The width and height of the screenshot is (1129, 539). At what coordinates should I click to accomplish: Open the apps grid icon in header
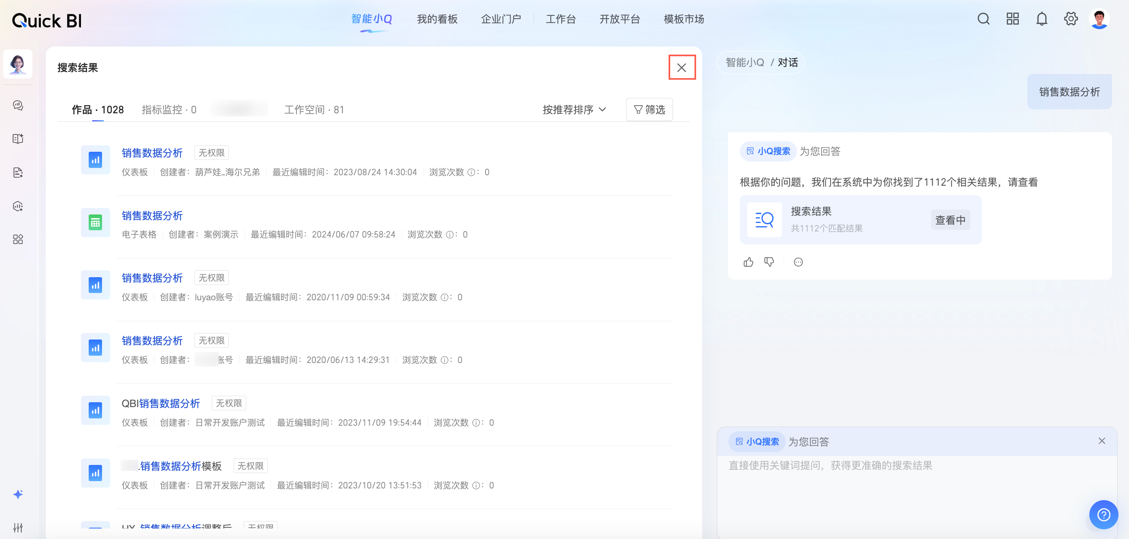click(1012, 19)
